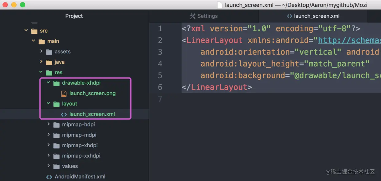Select the main folder label
Viewport: 381px width, 181px height.
tap(53, 41)
